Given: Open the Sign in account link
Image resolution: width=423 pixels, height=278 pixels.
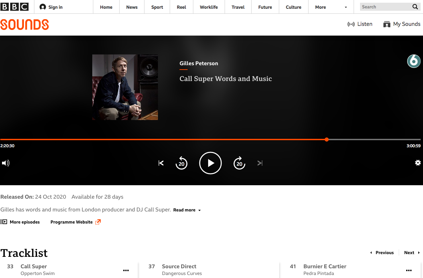Looking at the screenshot, I should click(51, 7).
